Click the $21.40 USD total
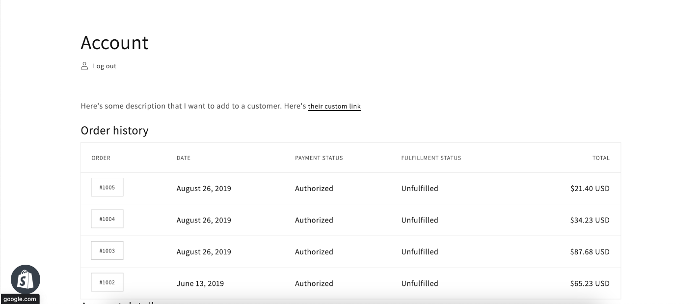The image size is (698, 304). coord(590,189)
